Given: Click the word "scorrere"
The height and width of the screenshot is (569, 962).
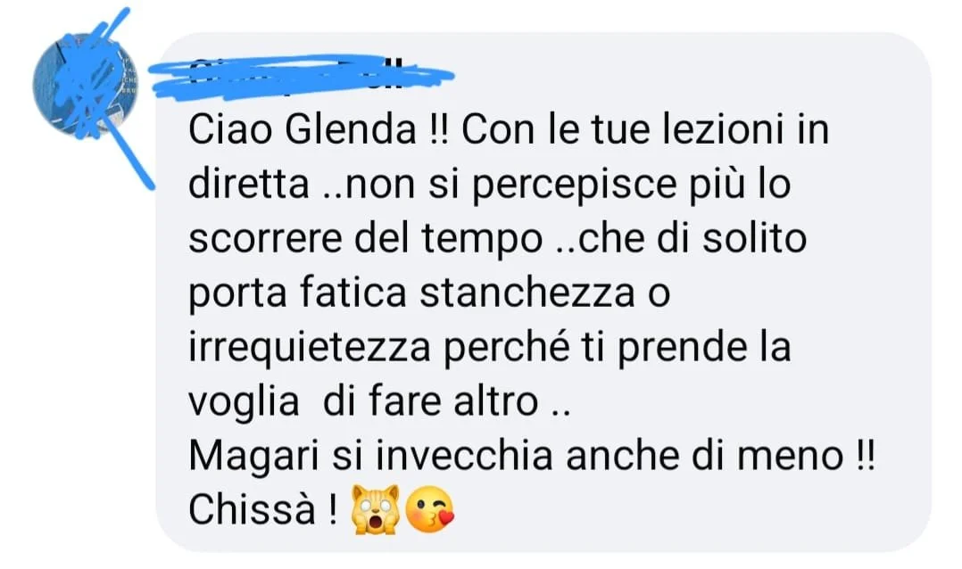Looking at the screenshot, I should [x=265, y=239].
